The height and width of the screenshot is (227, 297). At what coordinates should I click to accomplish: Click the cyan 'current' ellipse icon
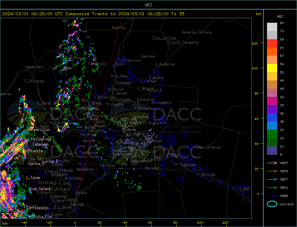tap(272, 204)
